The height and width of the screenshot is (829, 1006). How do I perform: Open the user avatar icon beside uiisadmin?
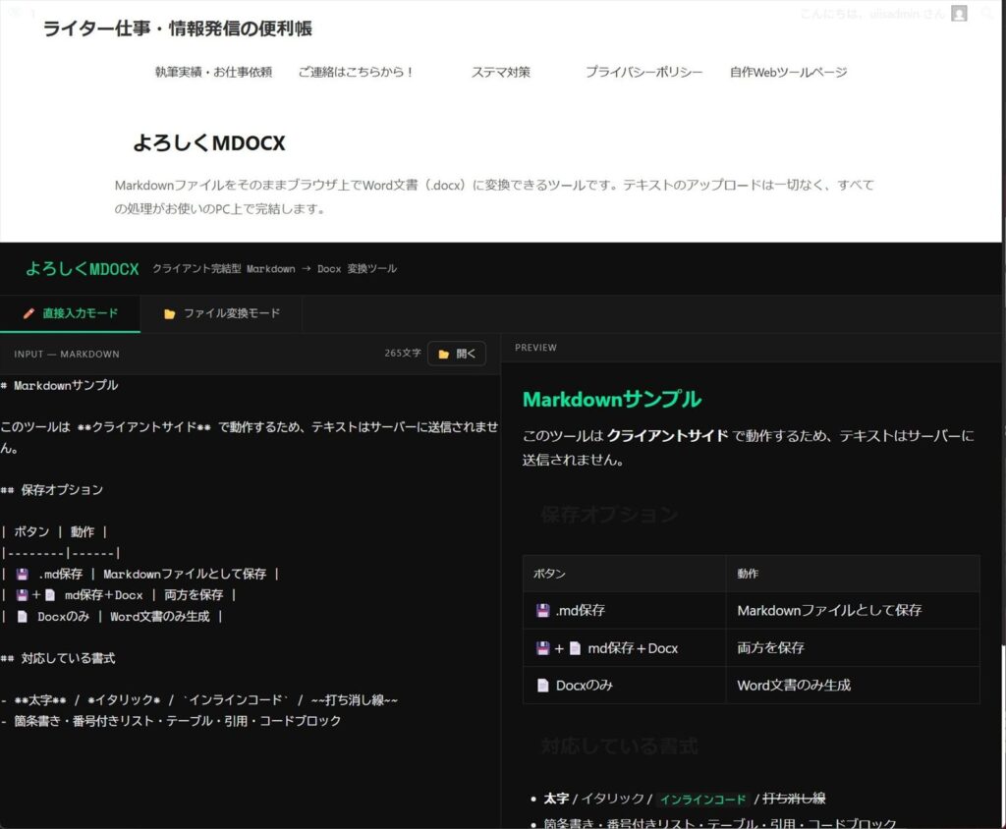click(x=959, y=13)
